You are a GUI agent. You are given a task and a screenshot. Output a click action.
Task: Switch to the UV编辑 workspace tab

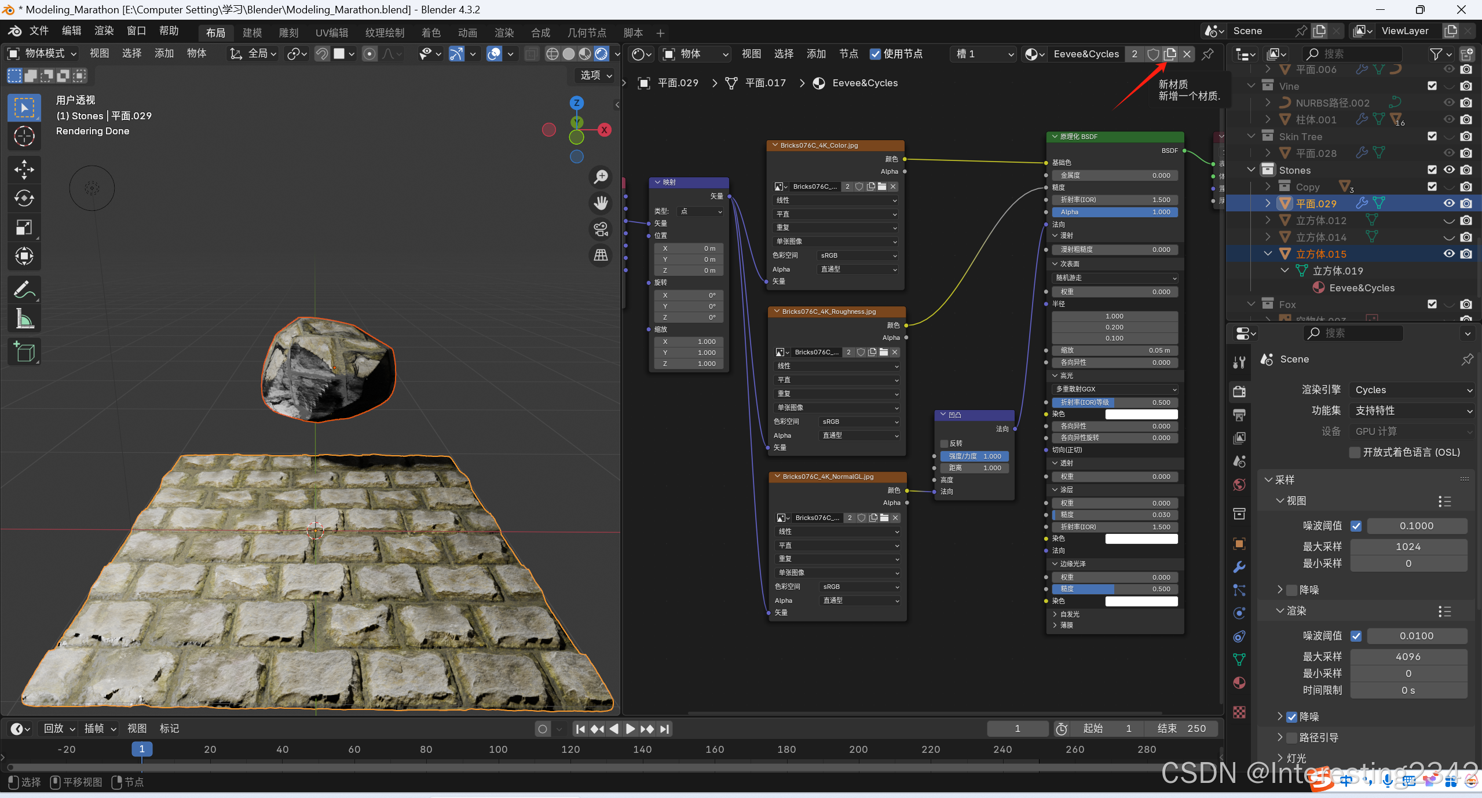(x=331, y=32)
